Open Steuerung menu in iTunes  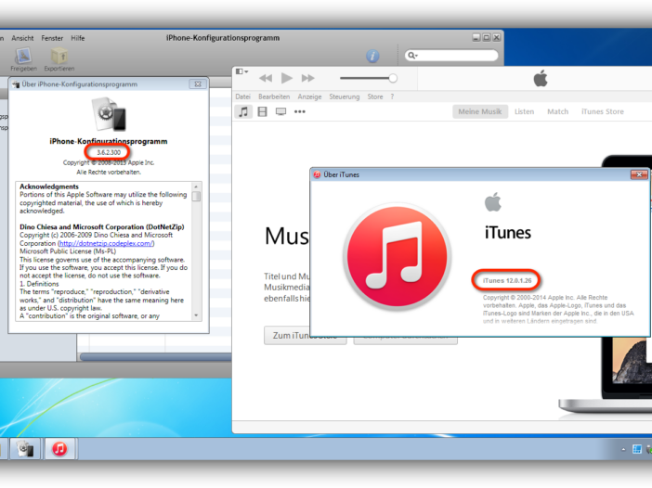pos(345,96)
